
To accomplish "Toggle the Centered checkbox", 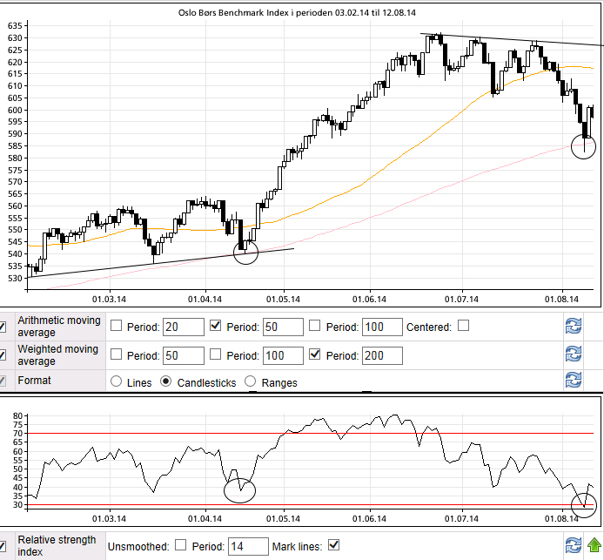I will [x=463, y=327].
